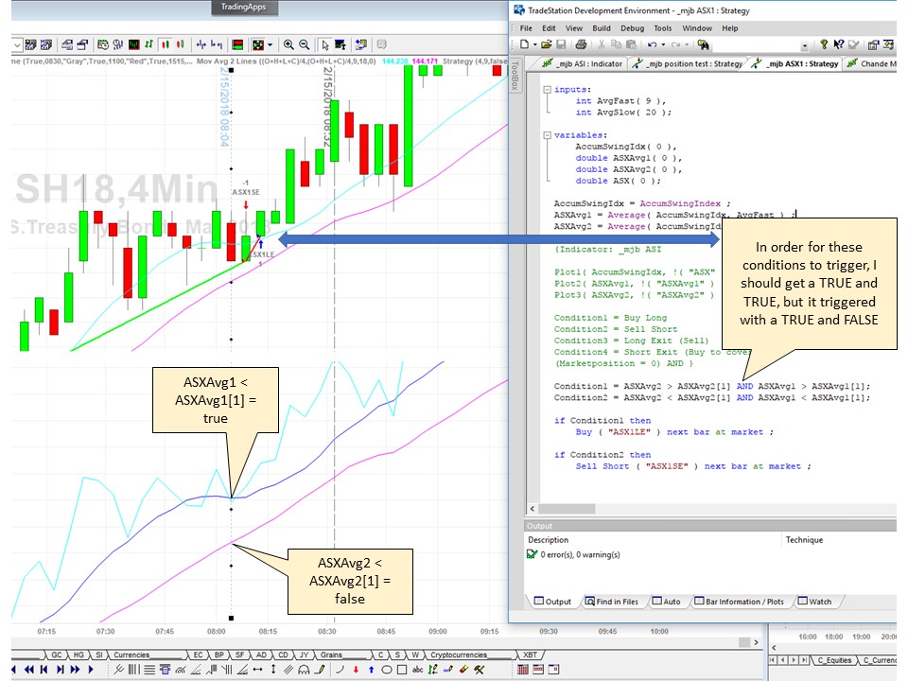Switch to the Find in Files tab
Viewport: 908px width, 681px height.
click(611, 602)
